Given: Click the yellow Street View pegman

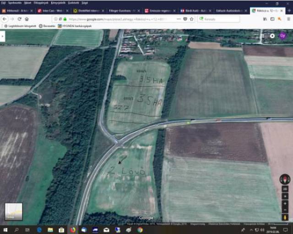Looking at the screenshot, I should coord(284,217).
